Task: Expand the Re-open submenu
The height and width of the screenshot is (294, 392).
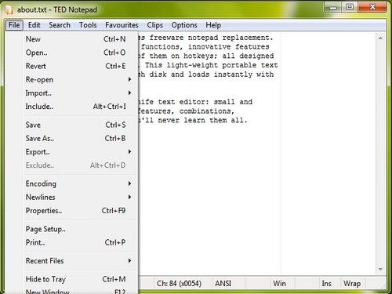Action: [79, 79]
